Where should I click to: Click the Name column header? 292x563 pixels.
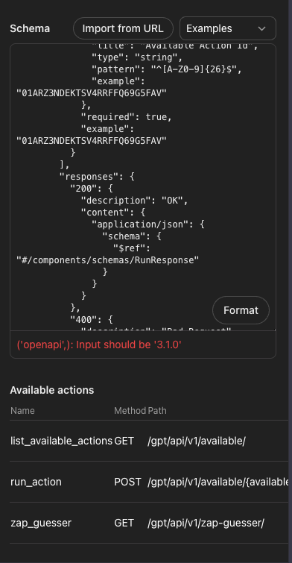click(22, 410)
